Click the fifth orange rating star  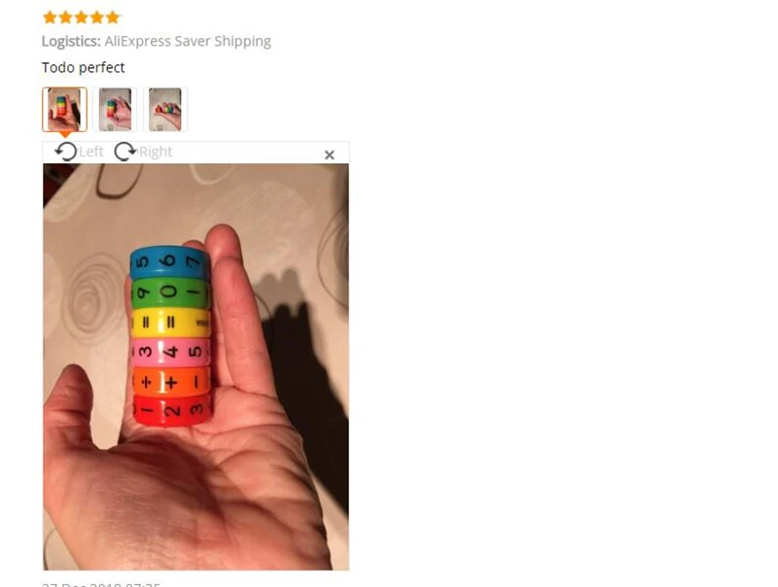113,17
